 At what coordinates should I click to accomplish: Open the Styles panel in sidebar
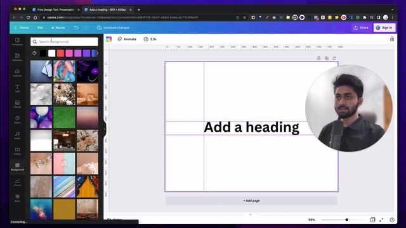click(17, 120)
